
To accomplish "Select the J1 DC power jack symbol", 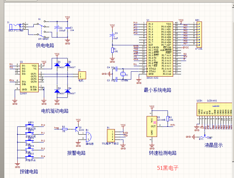I will tap(17, 27).
